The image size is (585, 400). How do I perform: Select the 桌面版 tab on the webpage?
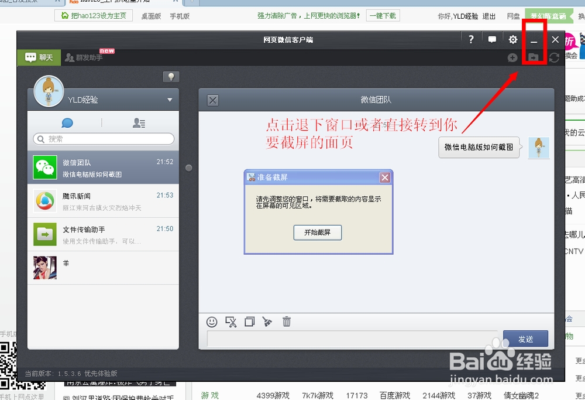(150, 16)
